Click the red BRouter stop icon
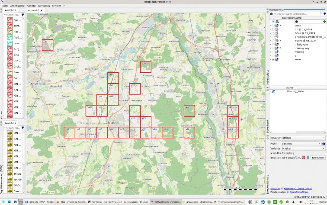Screen dimensions: 327x205 304,158
